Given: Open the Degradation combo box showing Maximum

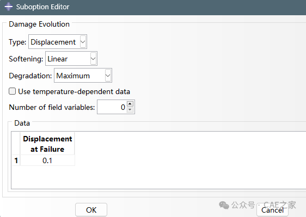Looking at the screenshot, I should tap(83, 76).
